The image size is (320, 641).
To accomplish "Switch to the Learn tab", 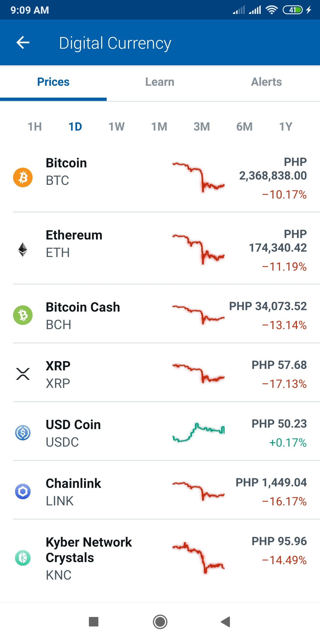I will pyautogui.click(x=160, y=82).
